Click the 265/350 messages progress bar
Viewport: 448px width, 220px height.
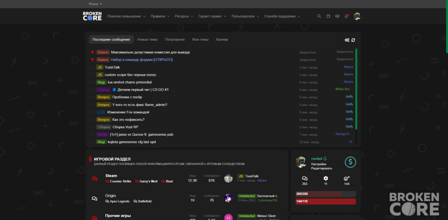(x=326, y=194)
